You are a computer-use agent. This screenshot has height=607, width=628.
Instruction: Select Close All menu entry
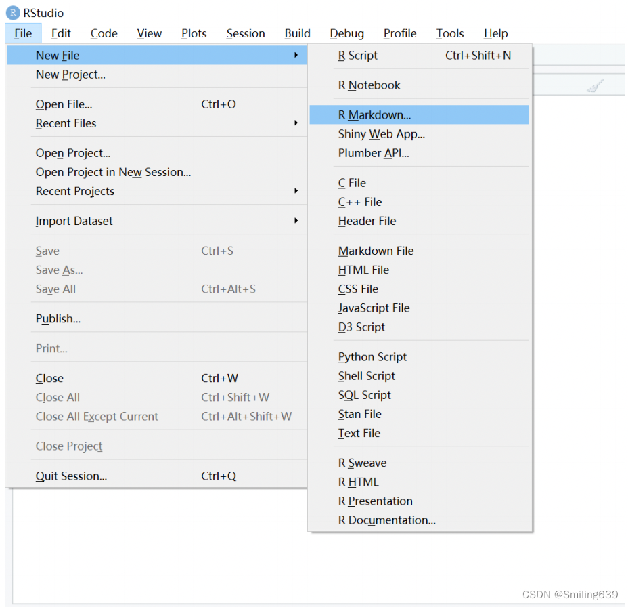pyautogui.click(x=157, y=397)
